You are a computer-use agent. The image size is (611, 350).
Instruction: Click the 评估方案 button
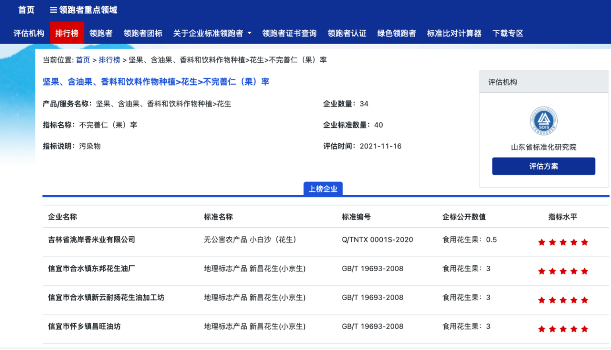pyautogui.click(x=543, y=166)
